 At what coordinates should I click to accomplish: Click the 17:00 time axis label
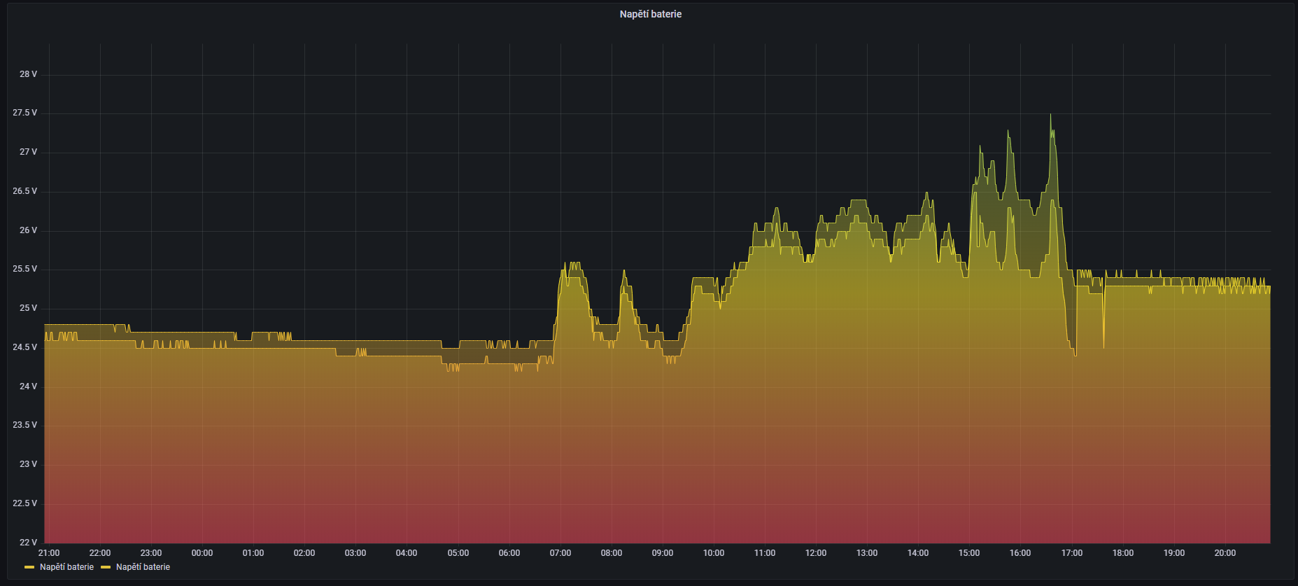click(1071, 553)
